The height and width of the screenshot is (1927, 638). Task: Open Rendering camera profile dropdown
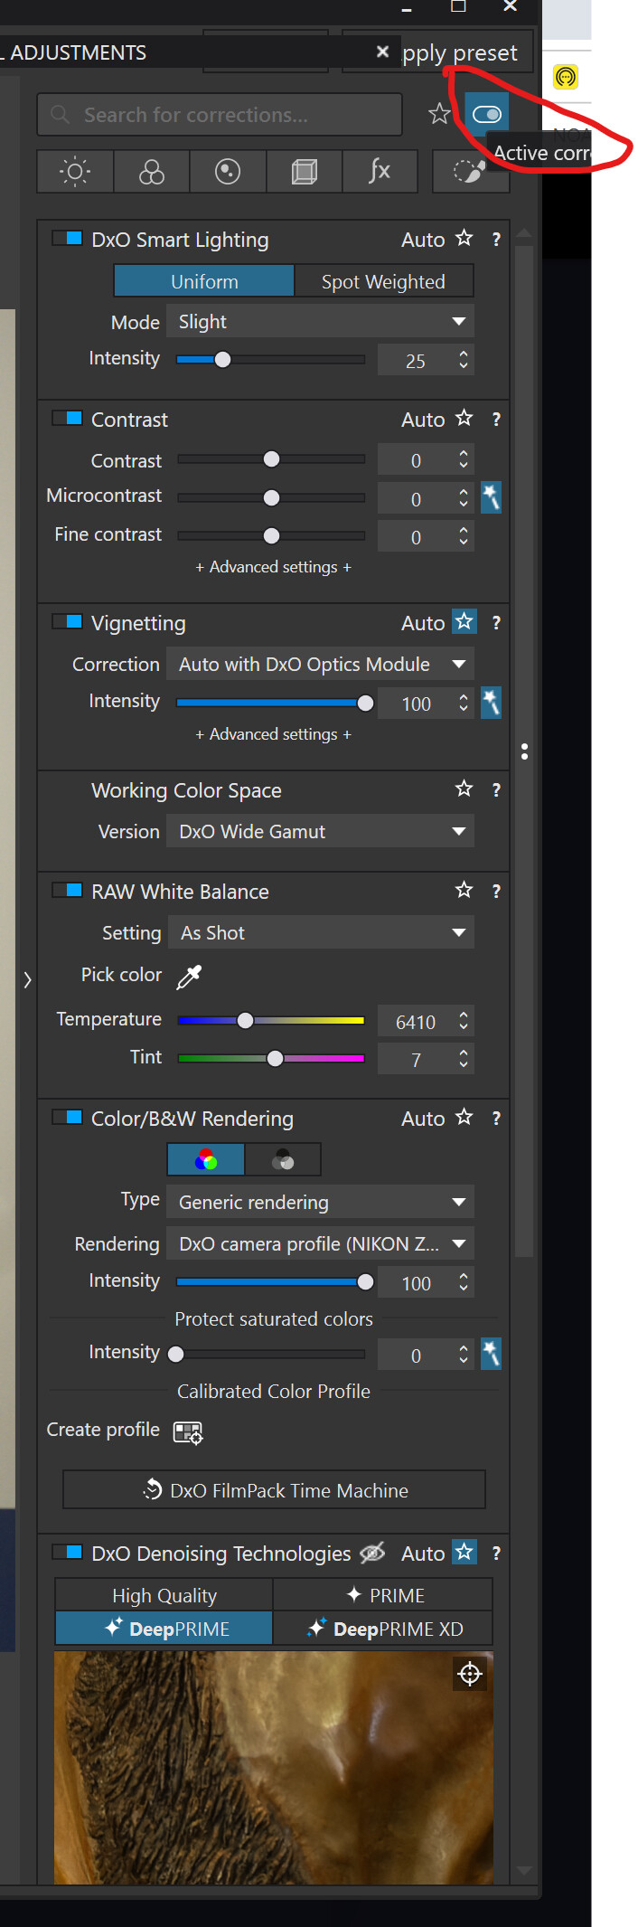[x=321, y=1244]
